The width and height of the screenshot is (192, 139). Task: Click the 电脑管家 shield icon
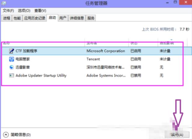11,59
